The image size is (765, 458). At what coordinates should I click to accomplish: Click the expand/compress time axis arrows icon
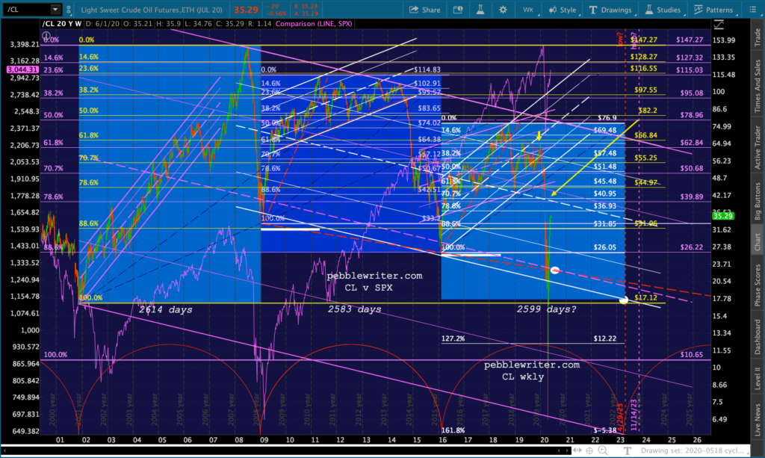point(577,451)
